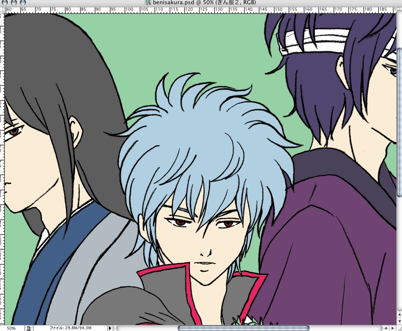Viewport: 402px width, 331px height.
Task: Open the status bar info popup arrow
Action: tap(110, 328)
